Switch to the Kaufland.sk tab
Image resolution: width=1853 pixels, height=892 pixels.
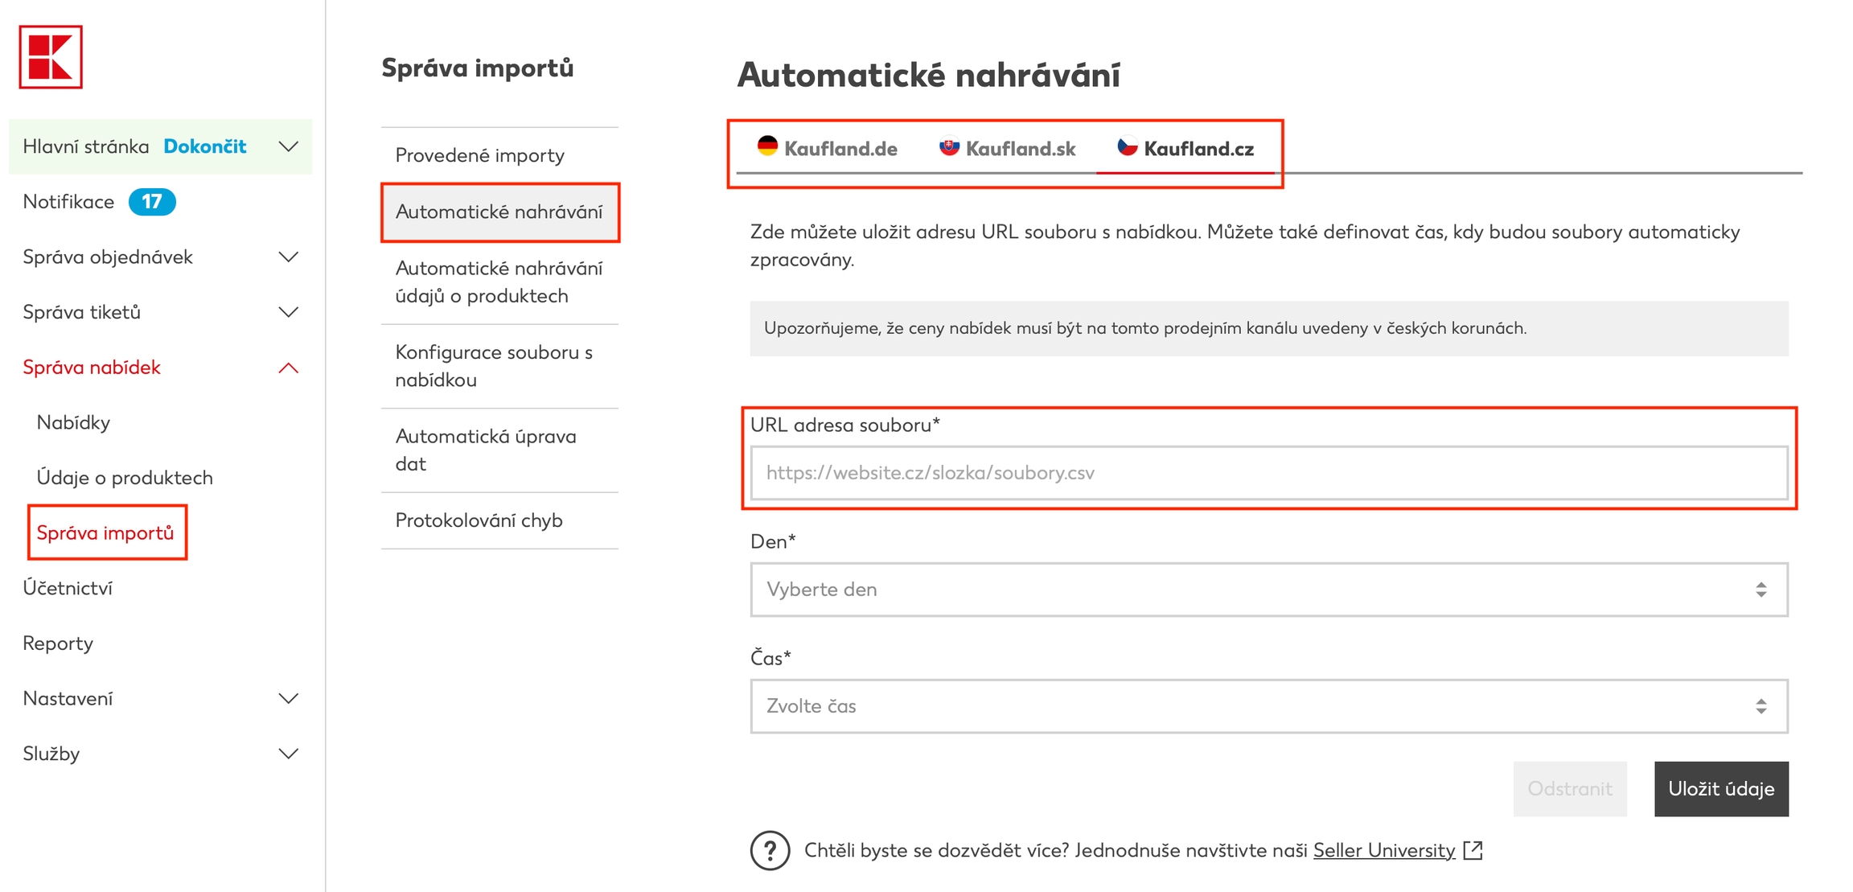click(1007, 149)
